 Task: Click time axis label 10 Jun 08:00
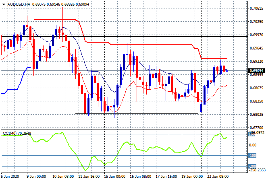point(63,177)
